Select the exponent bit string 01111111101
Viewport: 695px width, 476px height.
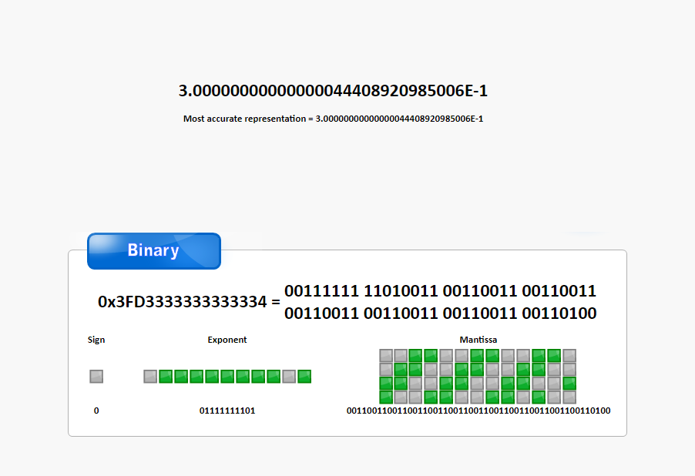pos(227,411)
